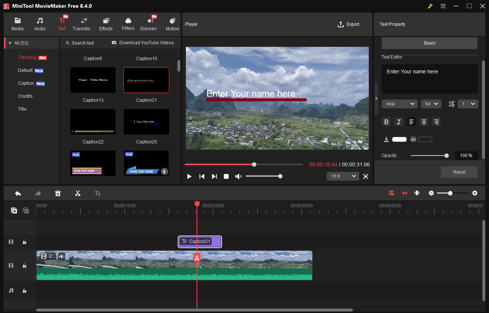
Task: Click the Zoom to Fit Timeline icon
Action: 417,193
